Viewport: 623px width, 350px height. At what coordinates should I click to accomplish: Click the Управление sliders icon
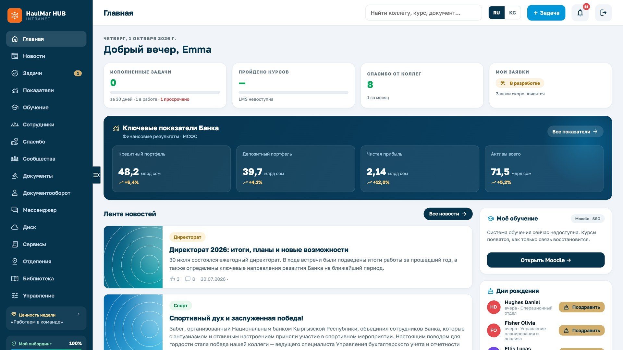[15, 296]
